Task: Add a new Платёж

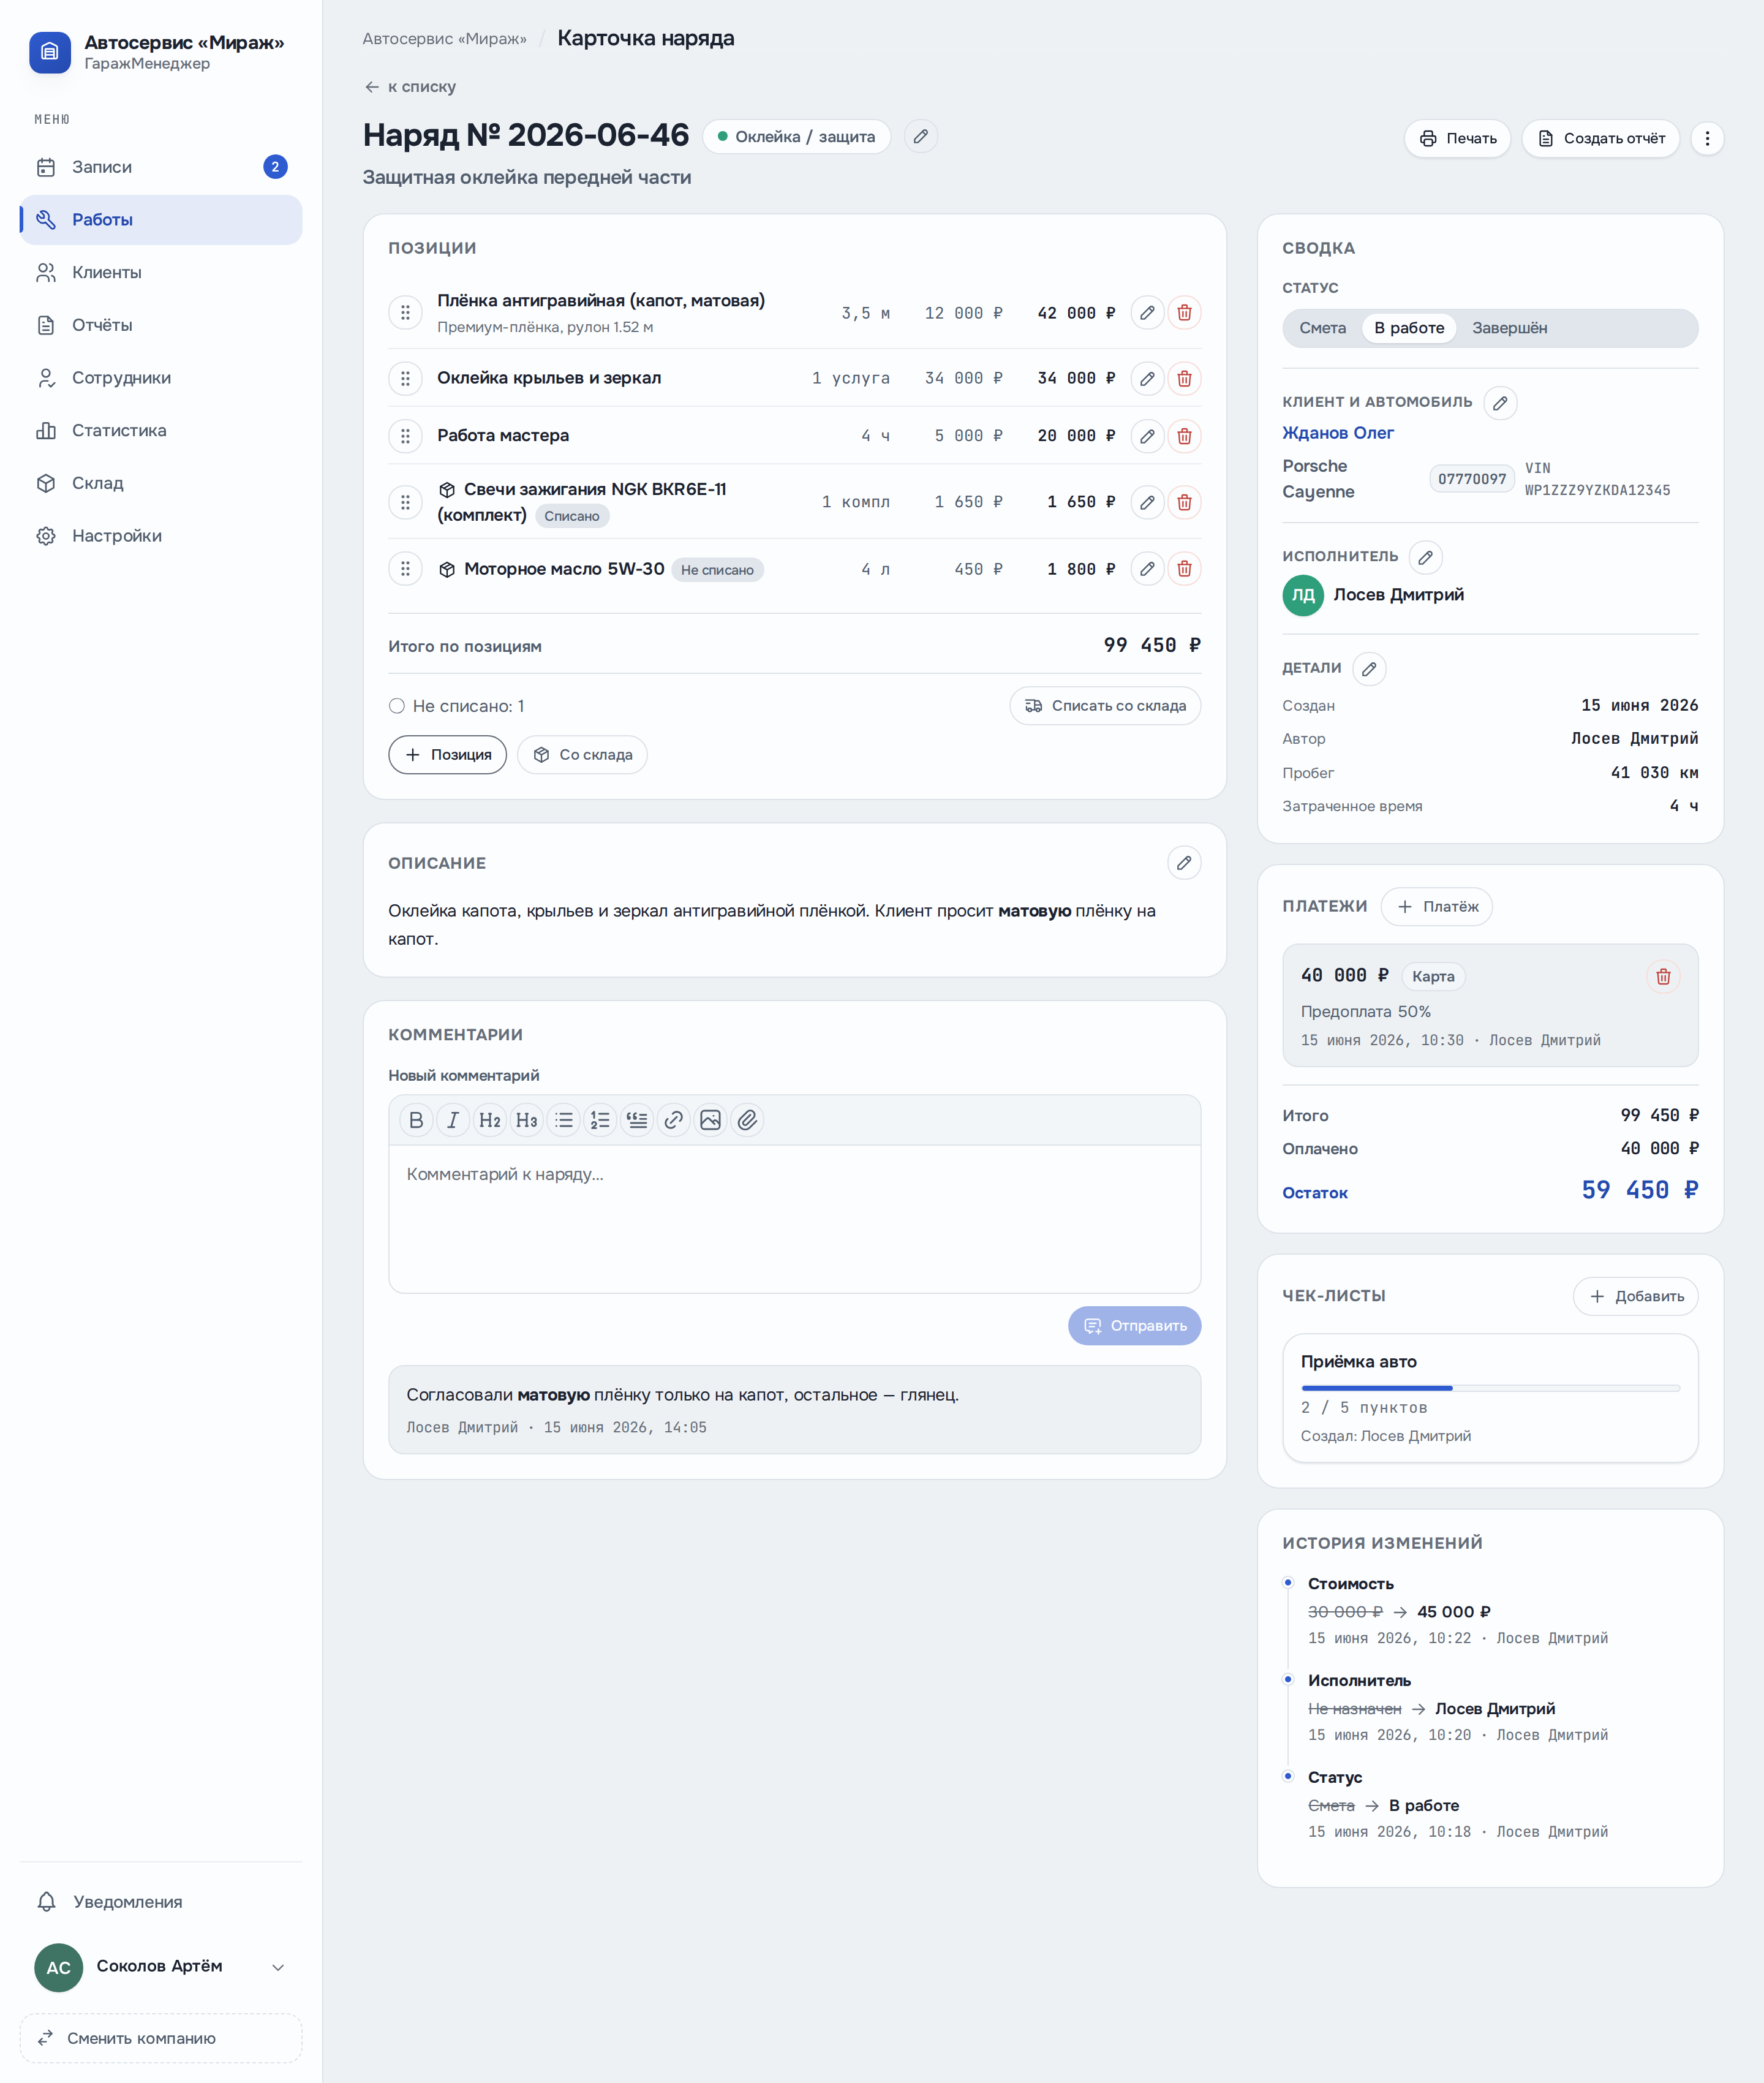Action: click(1436, 907)
